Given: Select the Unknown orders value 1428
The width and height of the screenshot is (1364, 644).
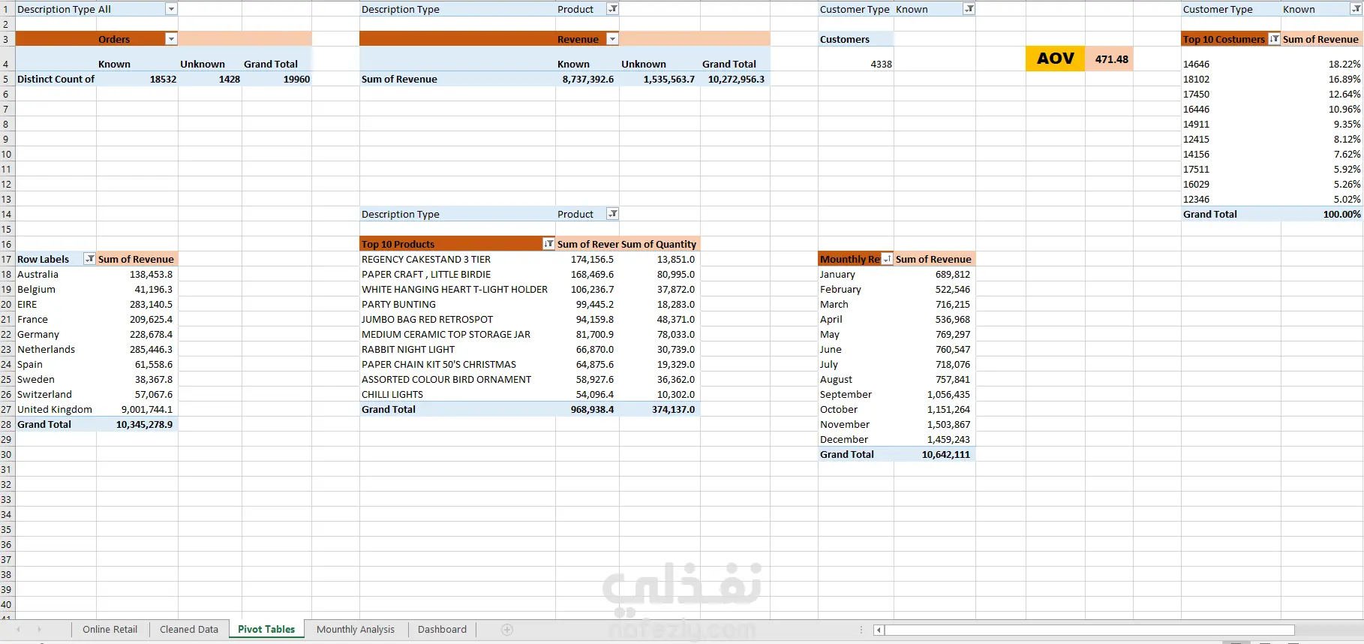Looking at the screenshot, I should pos(210,79).
